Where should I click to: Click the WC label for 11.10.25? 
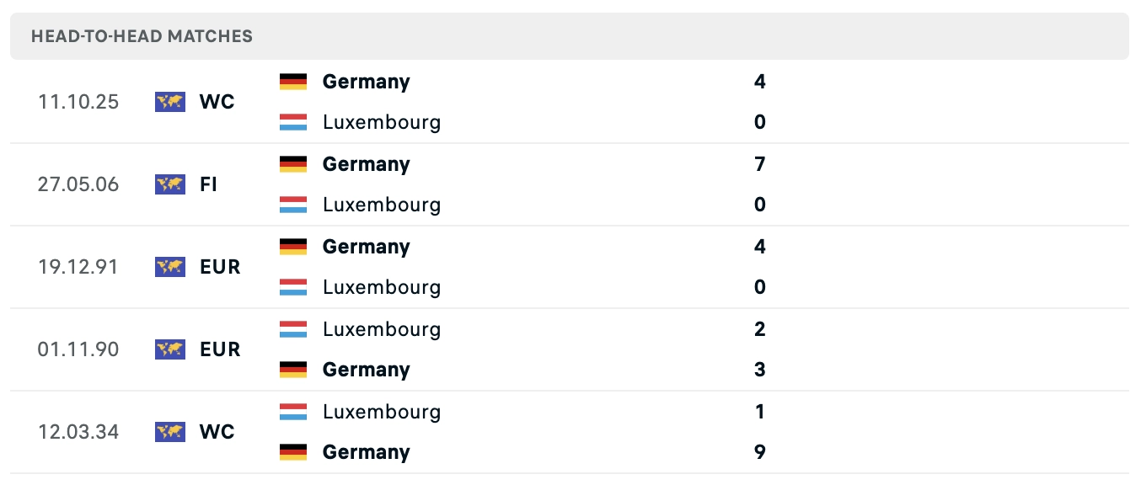[x=217, y=102]
